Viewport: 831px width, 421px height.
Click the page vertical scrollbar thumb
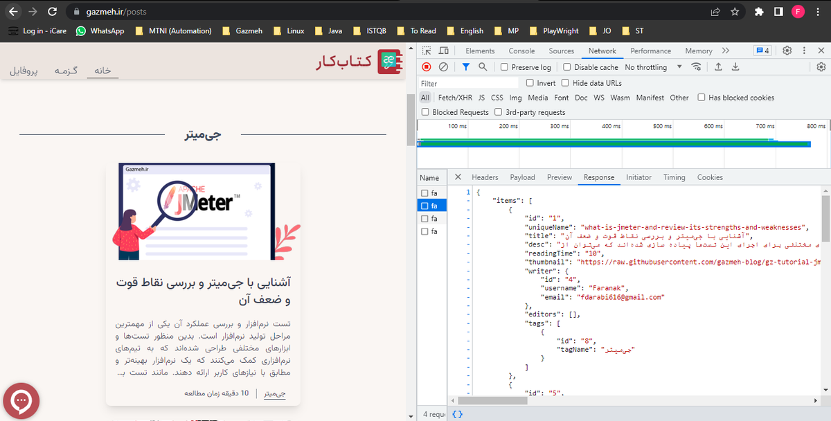coord(411,120)
